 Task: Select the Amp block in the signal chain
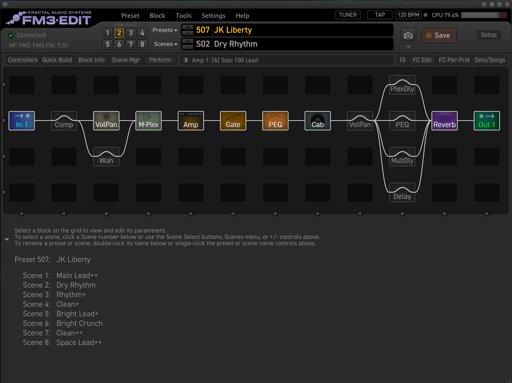pos(191,121)
